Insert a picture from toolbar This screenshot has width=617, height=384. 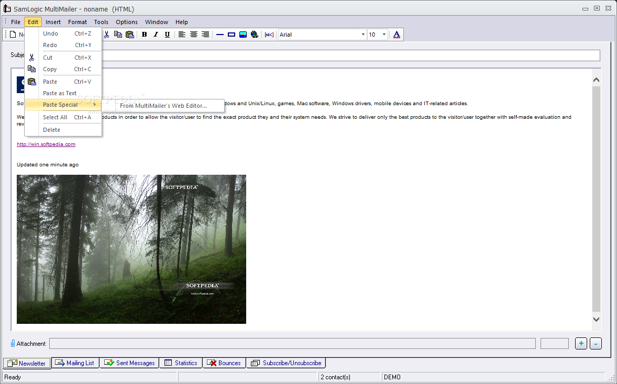243,35
